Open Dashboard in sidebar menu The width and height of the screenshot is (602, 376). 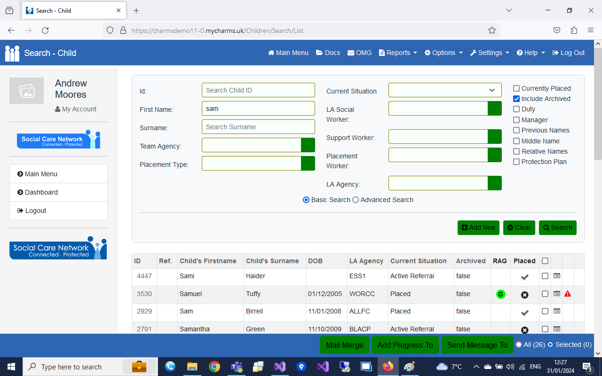[58, 192]
